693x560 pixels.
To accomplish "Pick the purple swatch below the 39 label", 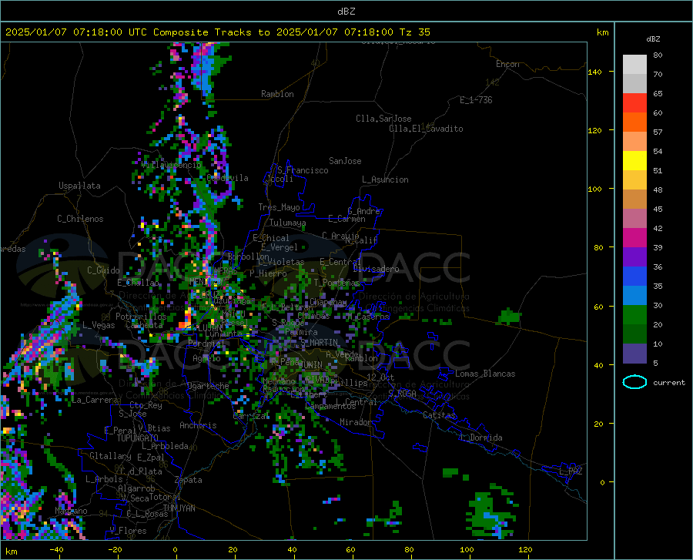I will coord(634,257).
